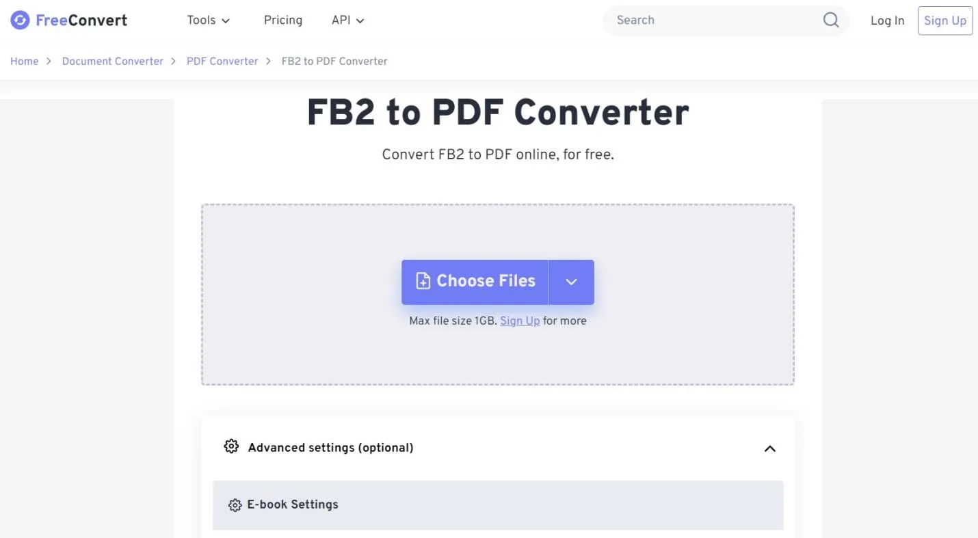Screen dimensions: 978x538
Task: Open the Choose Files dropdown arrow
Action: pos(571,282)
